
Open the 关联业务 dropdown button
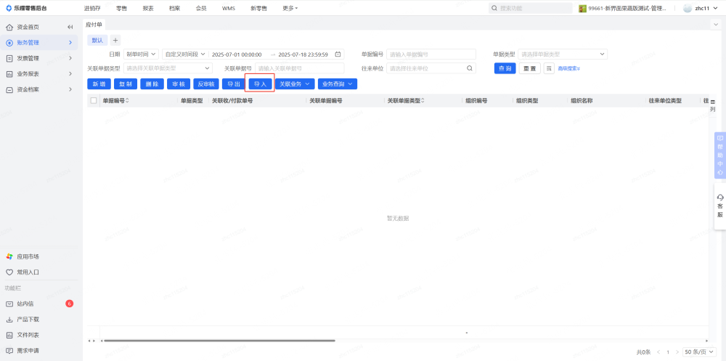[x=294, y=84]
